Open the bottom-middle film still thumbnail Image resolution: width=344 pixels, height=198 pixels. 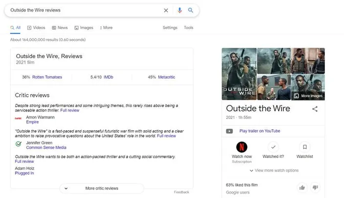(274, 87)
